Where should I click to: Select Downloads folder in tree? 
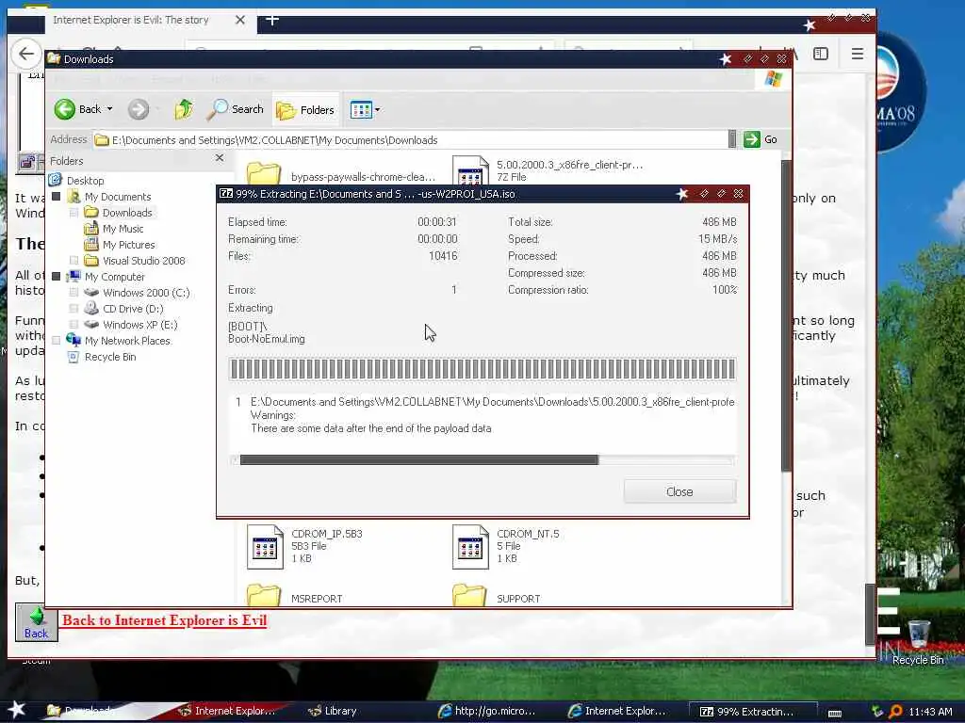tap(127, 213)
